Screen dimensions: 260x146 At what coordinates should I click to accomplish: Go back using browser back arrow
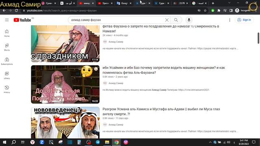pos(4,11)
